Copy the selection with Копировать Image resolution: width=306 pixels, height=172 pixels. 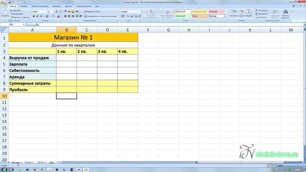[x=17, y=14]
